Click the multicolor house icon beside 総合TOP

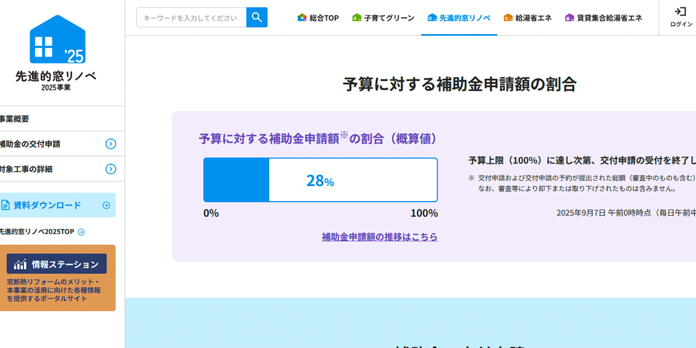pos(302,18)
